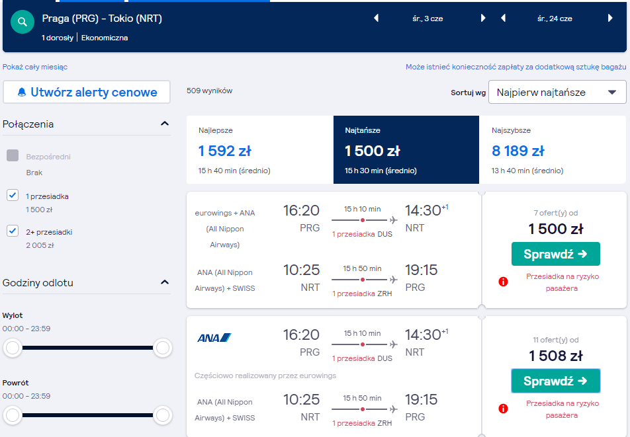Go to next departure date after śr., 3 cze
Viewport: 630px width, 437px height.
click(483, 18)
